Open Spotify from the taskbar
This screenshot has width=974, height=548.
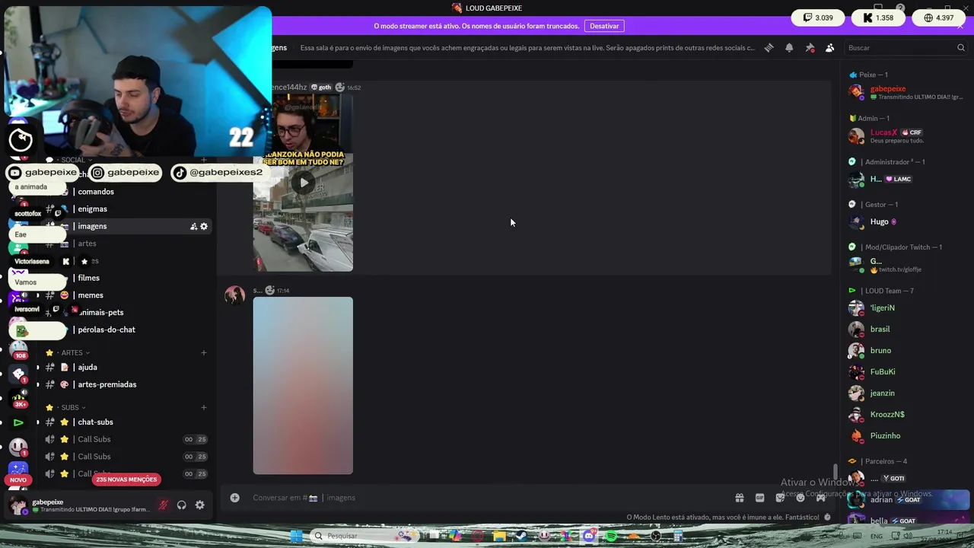tap(611, 536)
